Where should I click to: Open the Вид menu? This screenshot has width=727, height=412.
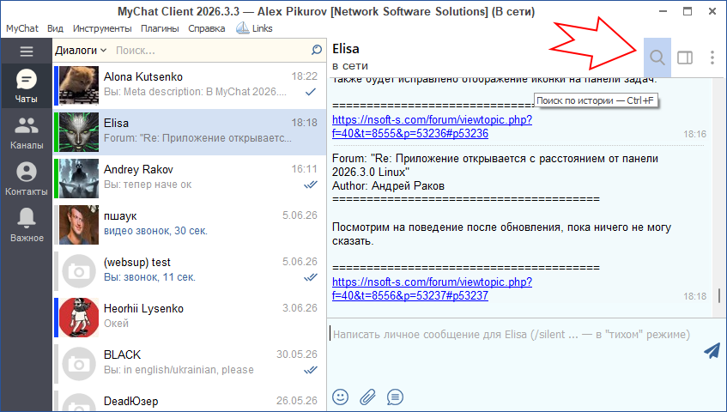click(x=55, y=28)
